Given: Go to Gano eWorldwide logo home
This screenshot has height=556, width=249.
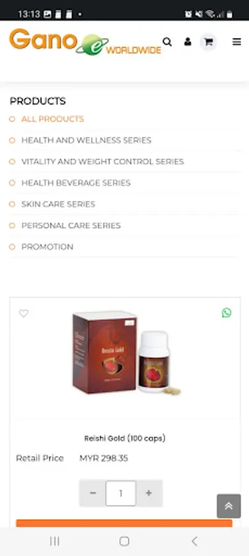Looking at the screenshot, I should pos(85,42).
